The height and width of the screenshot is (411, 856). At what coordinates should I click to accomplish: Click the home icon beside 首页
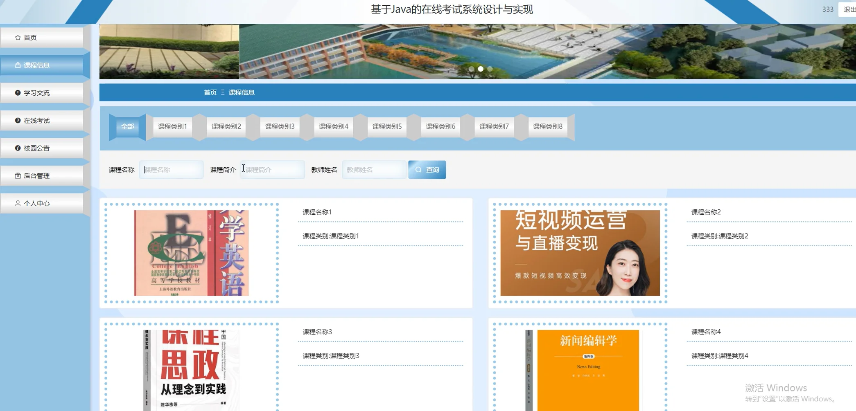pos(17,37)
